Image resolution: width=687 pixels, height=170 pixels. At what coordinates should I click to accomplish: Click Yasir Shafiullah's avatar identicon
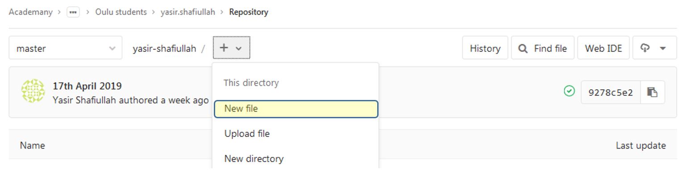[33, 91]
